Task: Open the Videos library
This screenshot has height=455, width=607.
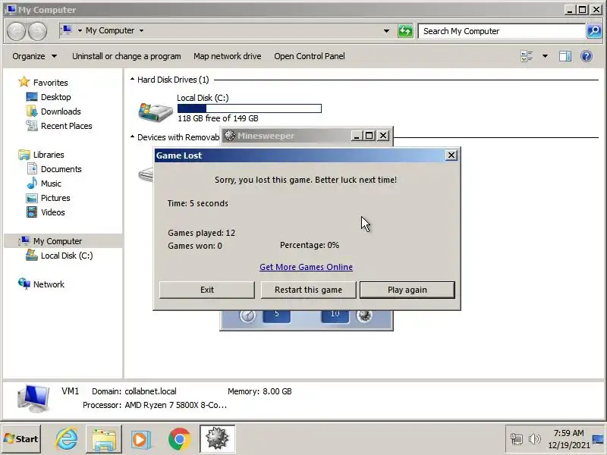Action: point(52,212)
